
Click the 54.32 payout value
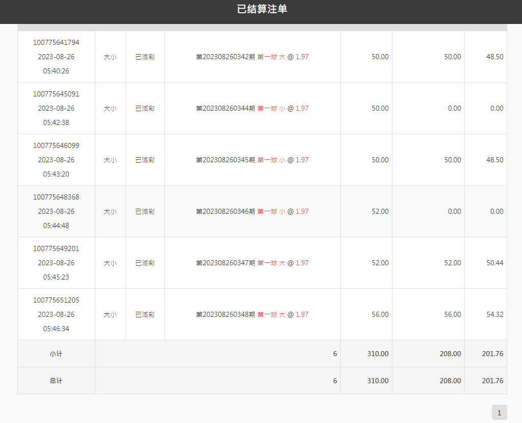pyautogui.click(x=494, y=315)
